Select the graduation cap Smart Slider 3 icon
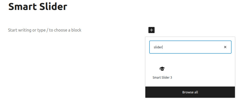238x100 pixels. click(162, 69)
